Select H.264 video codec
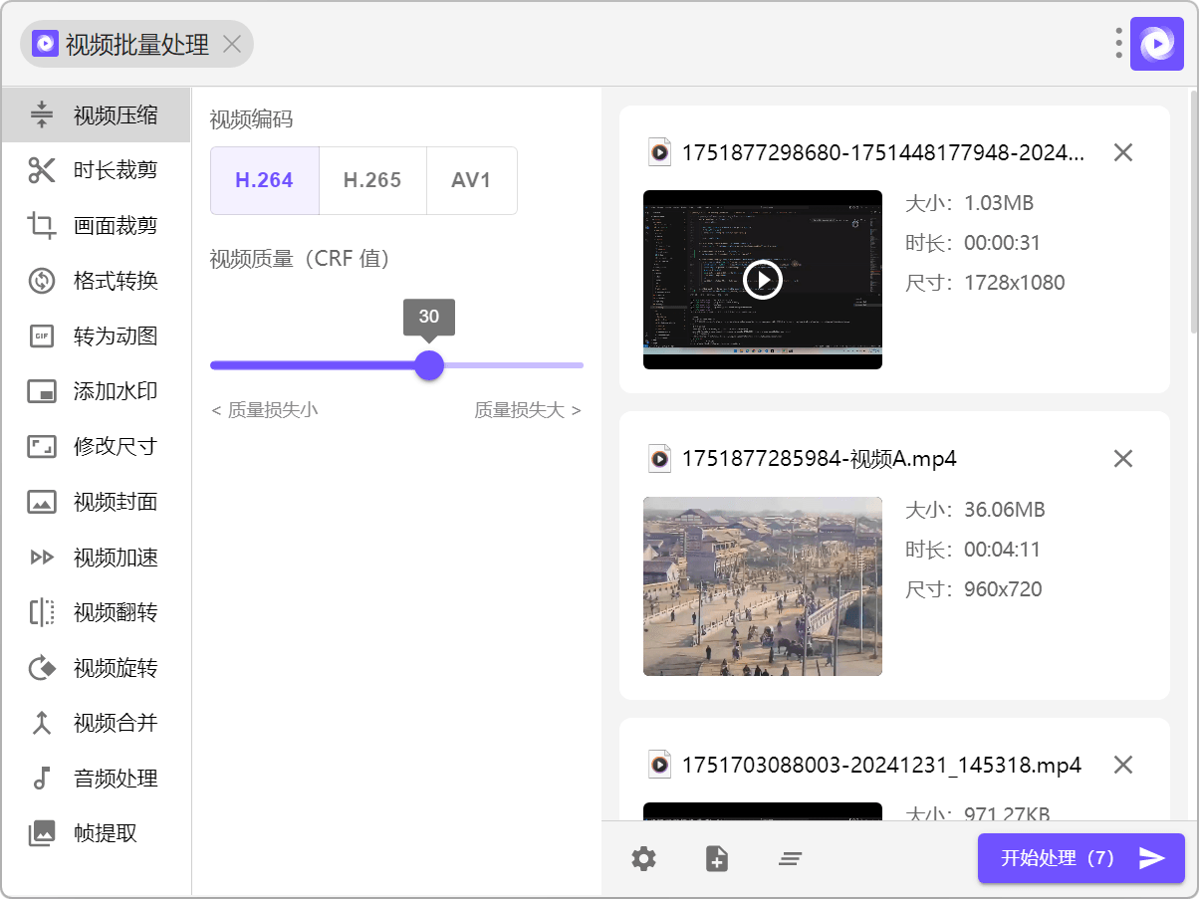The height and width of the screenshot is (899, 1199). click(x=264, y=180)
